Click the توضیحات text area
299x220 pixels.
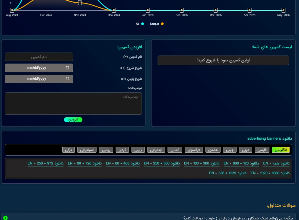[73, 103]
